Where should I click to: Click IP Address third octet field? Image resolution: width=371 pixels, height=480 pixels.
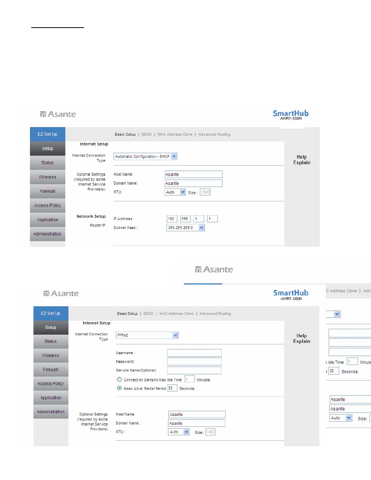coord(199,219)
